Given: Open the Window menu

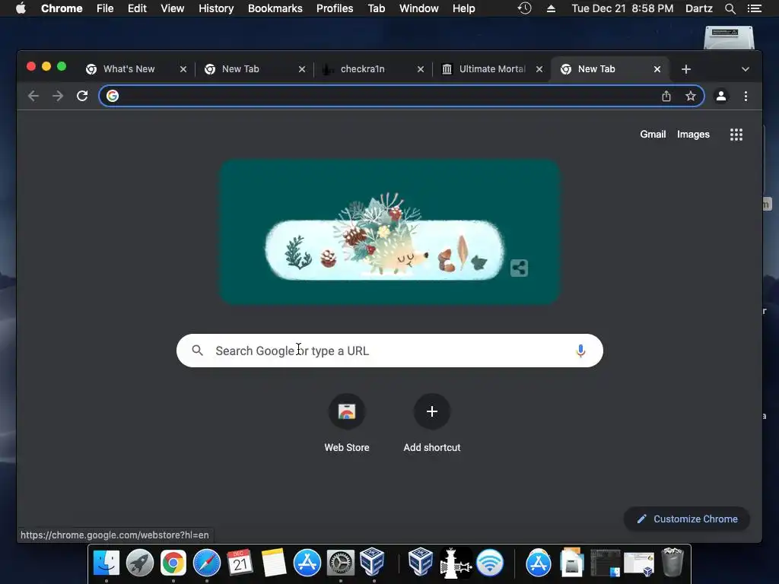Looking at the screenshot, I should pos(419,8).
